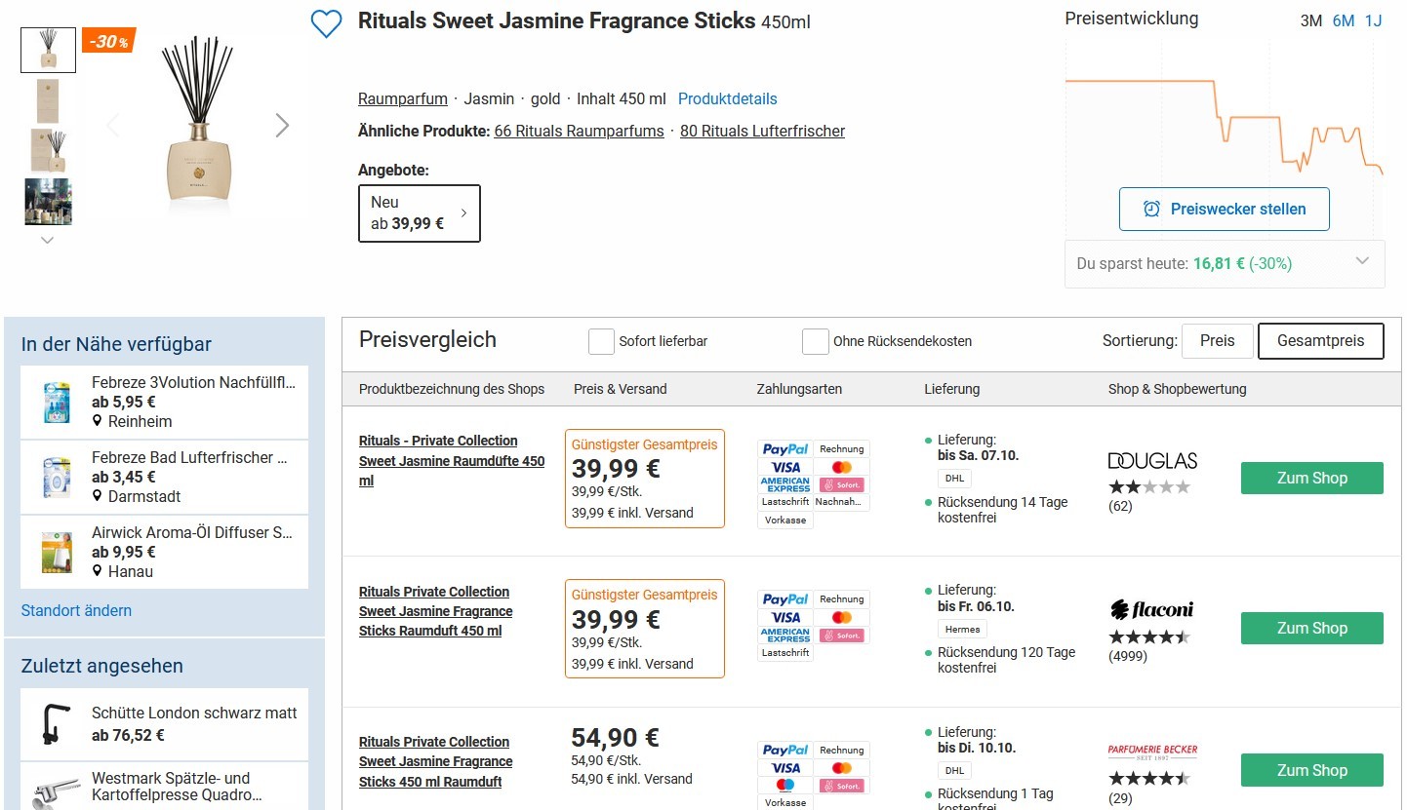
Task: Click the flaconi shop logo
Action: [x=1151, y=610]
